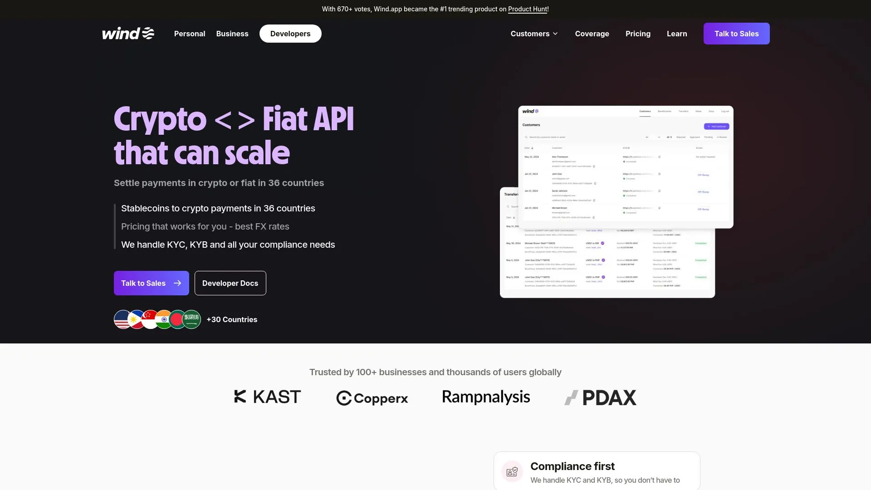The image size is (871, 490).
Task: Click the Wind logo in header
Action: tap(128, 34)
